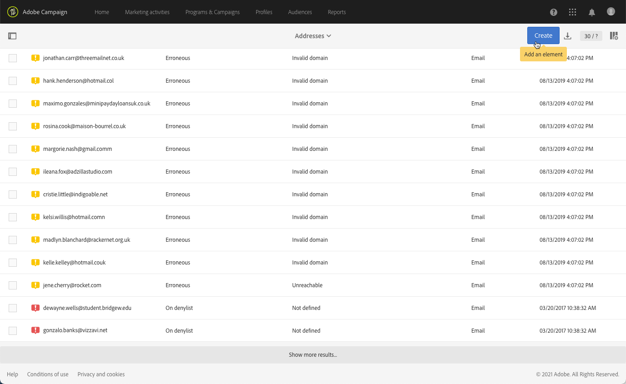Select checkbox for kelsi.willis@hotmail.comn

(x=13, y=217)
